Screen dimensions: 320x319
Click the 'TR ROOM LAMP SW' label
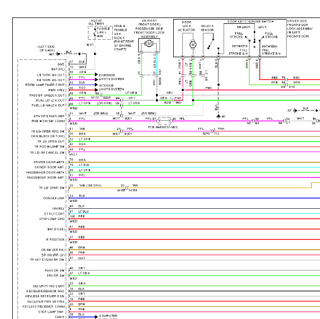tap(49, 147)
